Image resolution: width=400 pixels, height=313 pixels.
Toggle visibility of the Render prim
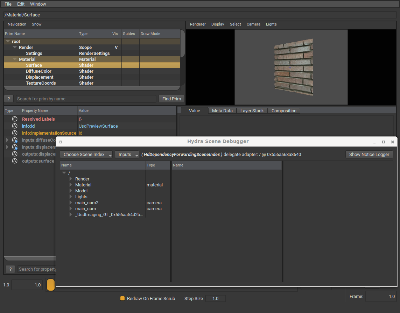[116, 47]
